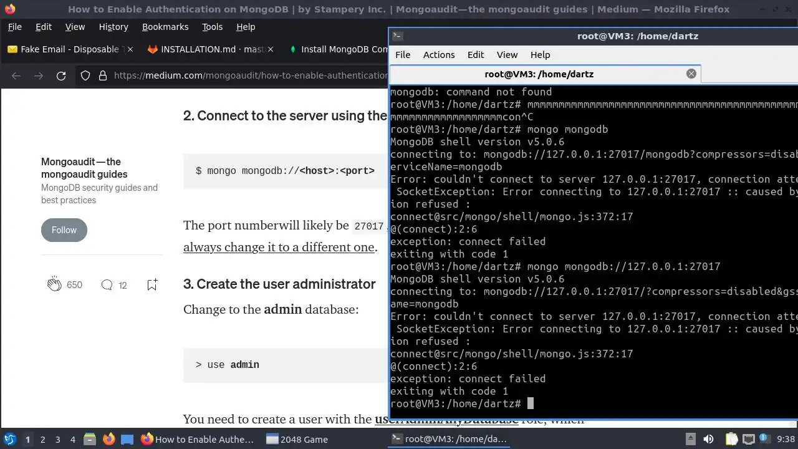Open Firefox Help menu

(246, 27)
